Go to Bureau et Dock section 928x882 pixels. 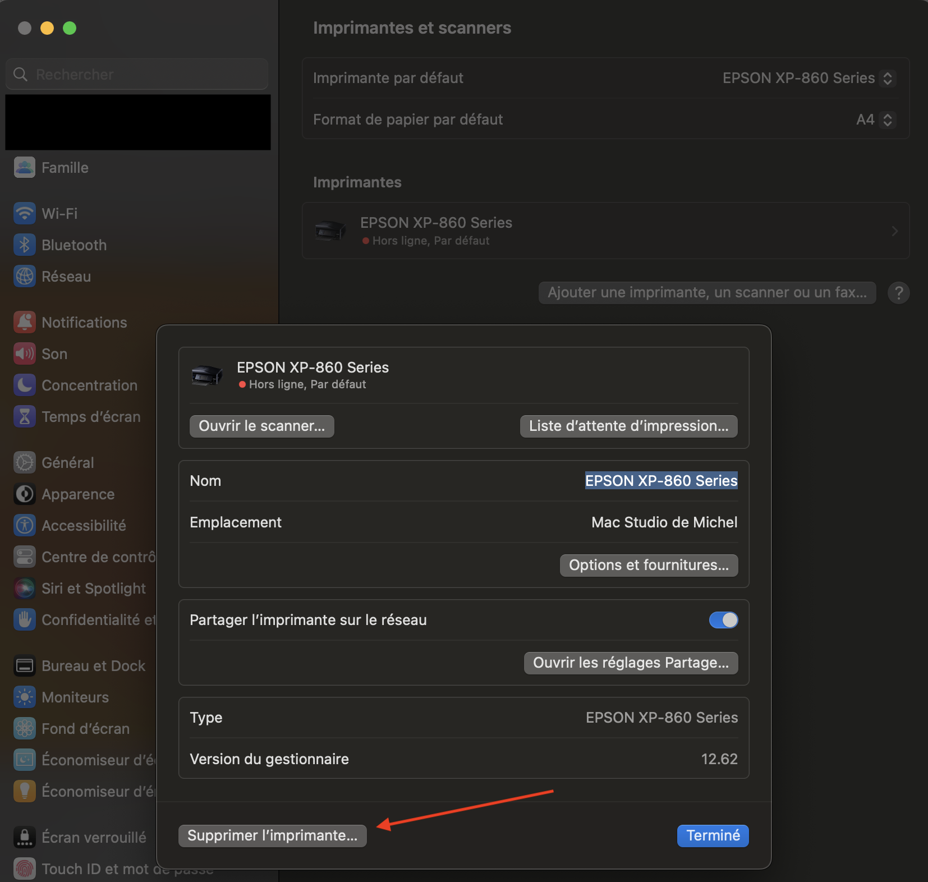(x=93, y=666)
